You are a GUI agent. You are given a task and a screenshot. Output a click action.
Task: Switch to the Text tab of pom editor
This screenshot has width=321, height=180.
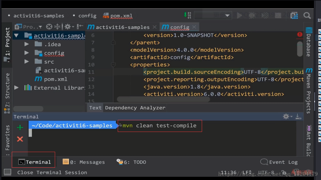[95, 108]
